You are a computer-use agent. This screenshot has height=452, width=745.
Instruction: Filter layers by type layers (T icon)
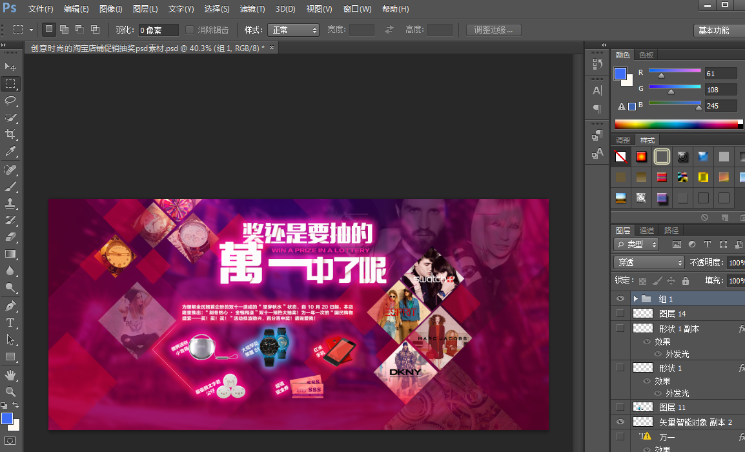click(x=708, y=244)
